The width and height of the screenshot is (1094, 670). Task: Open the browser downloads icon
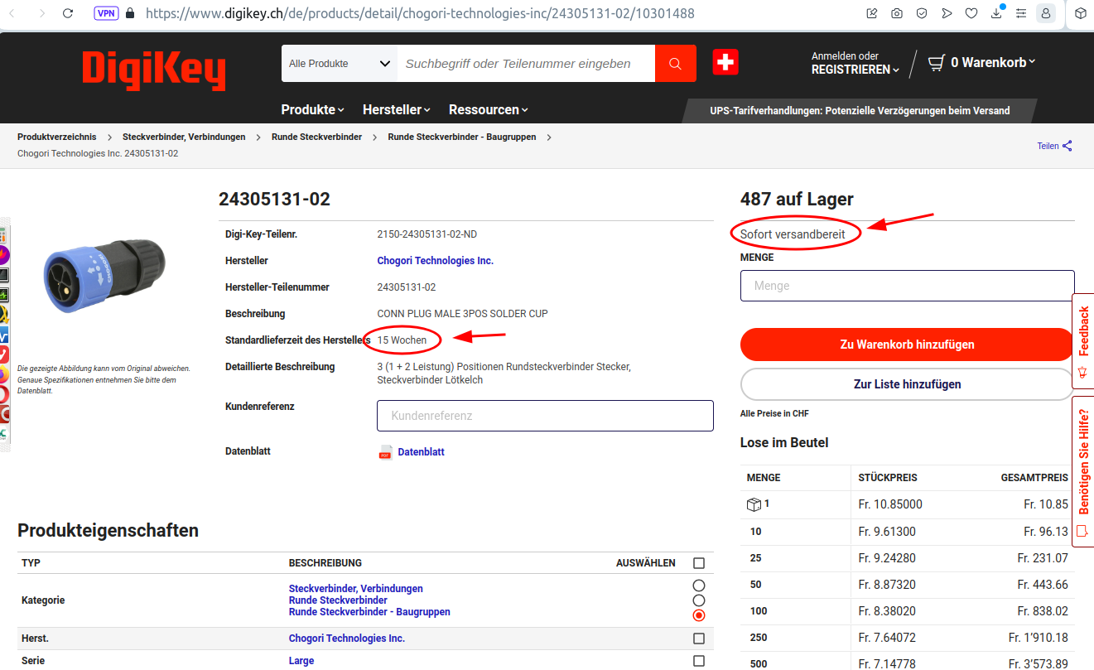coord(997,13)
